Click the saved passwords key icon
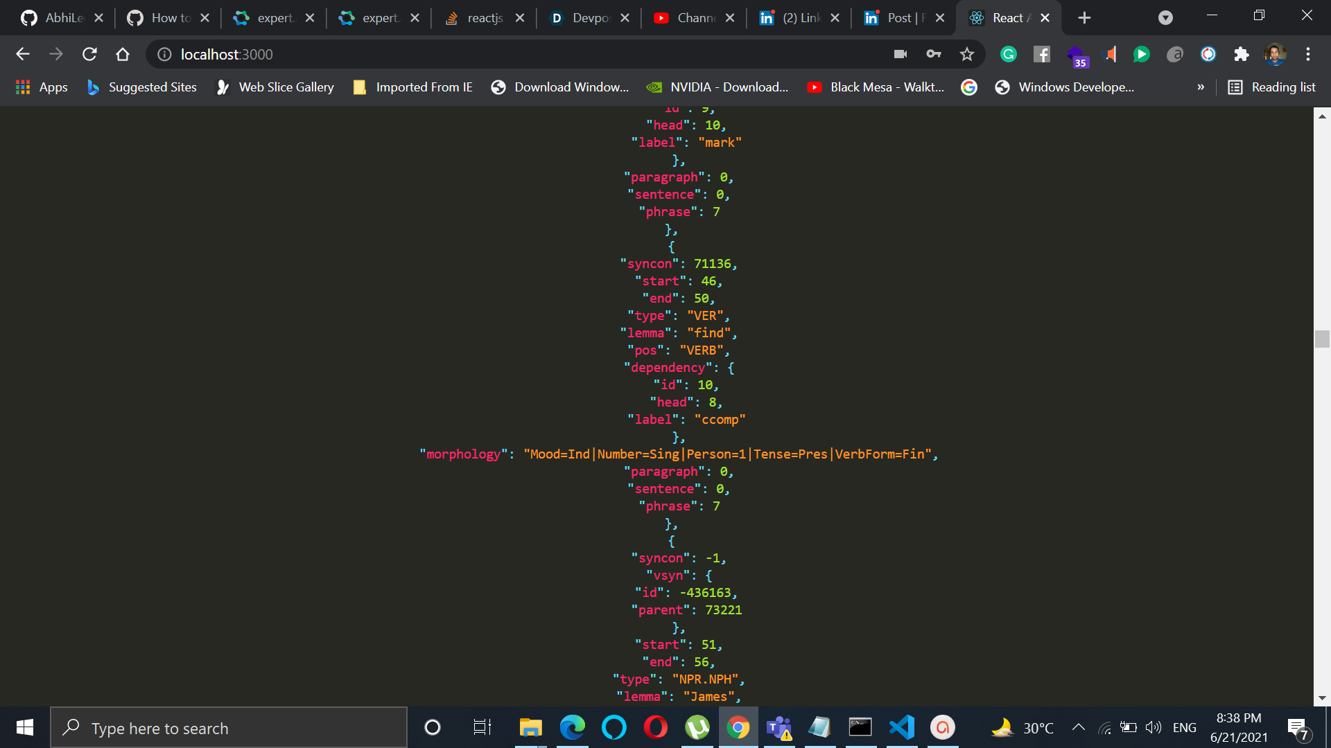 (934, 54)
